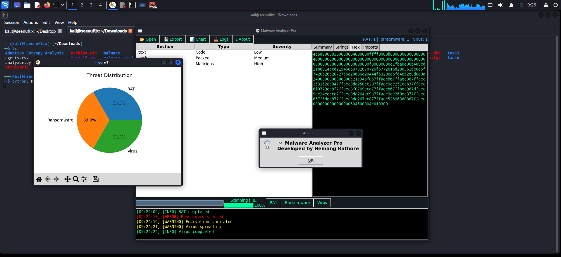
Task: Open the Configure subplots sliders icon
Action: coord(84,179)
